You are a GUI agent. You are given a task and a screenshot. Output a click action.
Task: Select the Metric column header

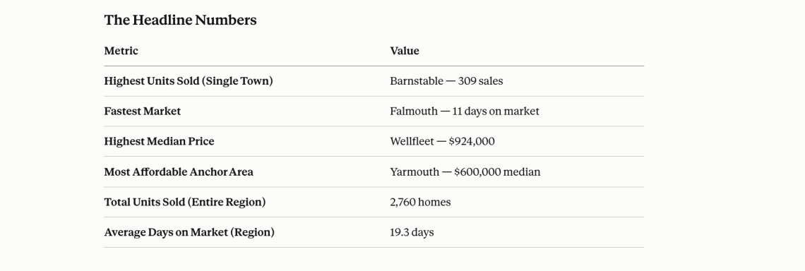(x=121, y=51)
